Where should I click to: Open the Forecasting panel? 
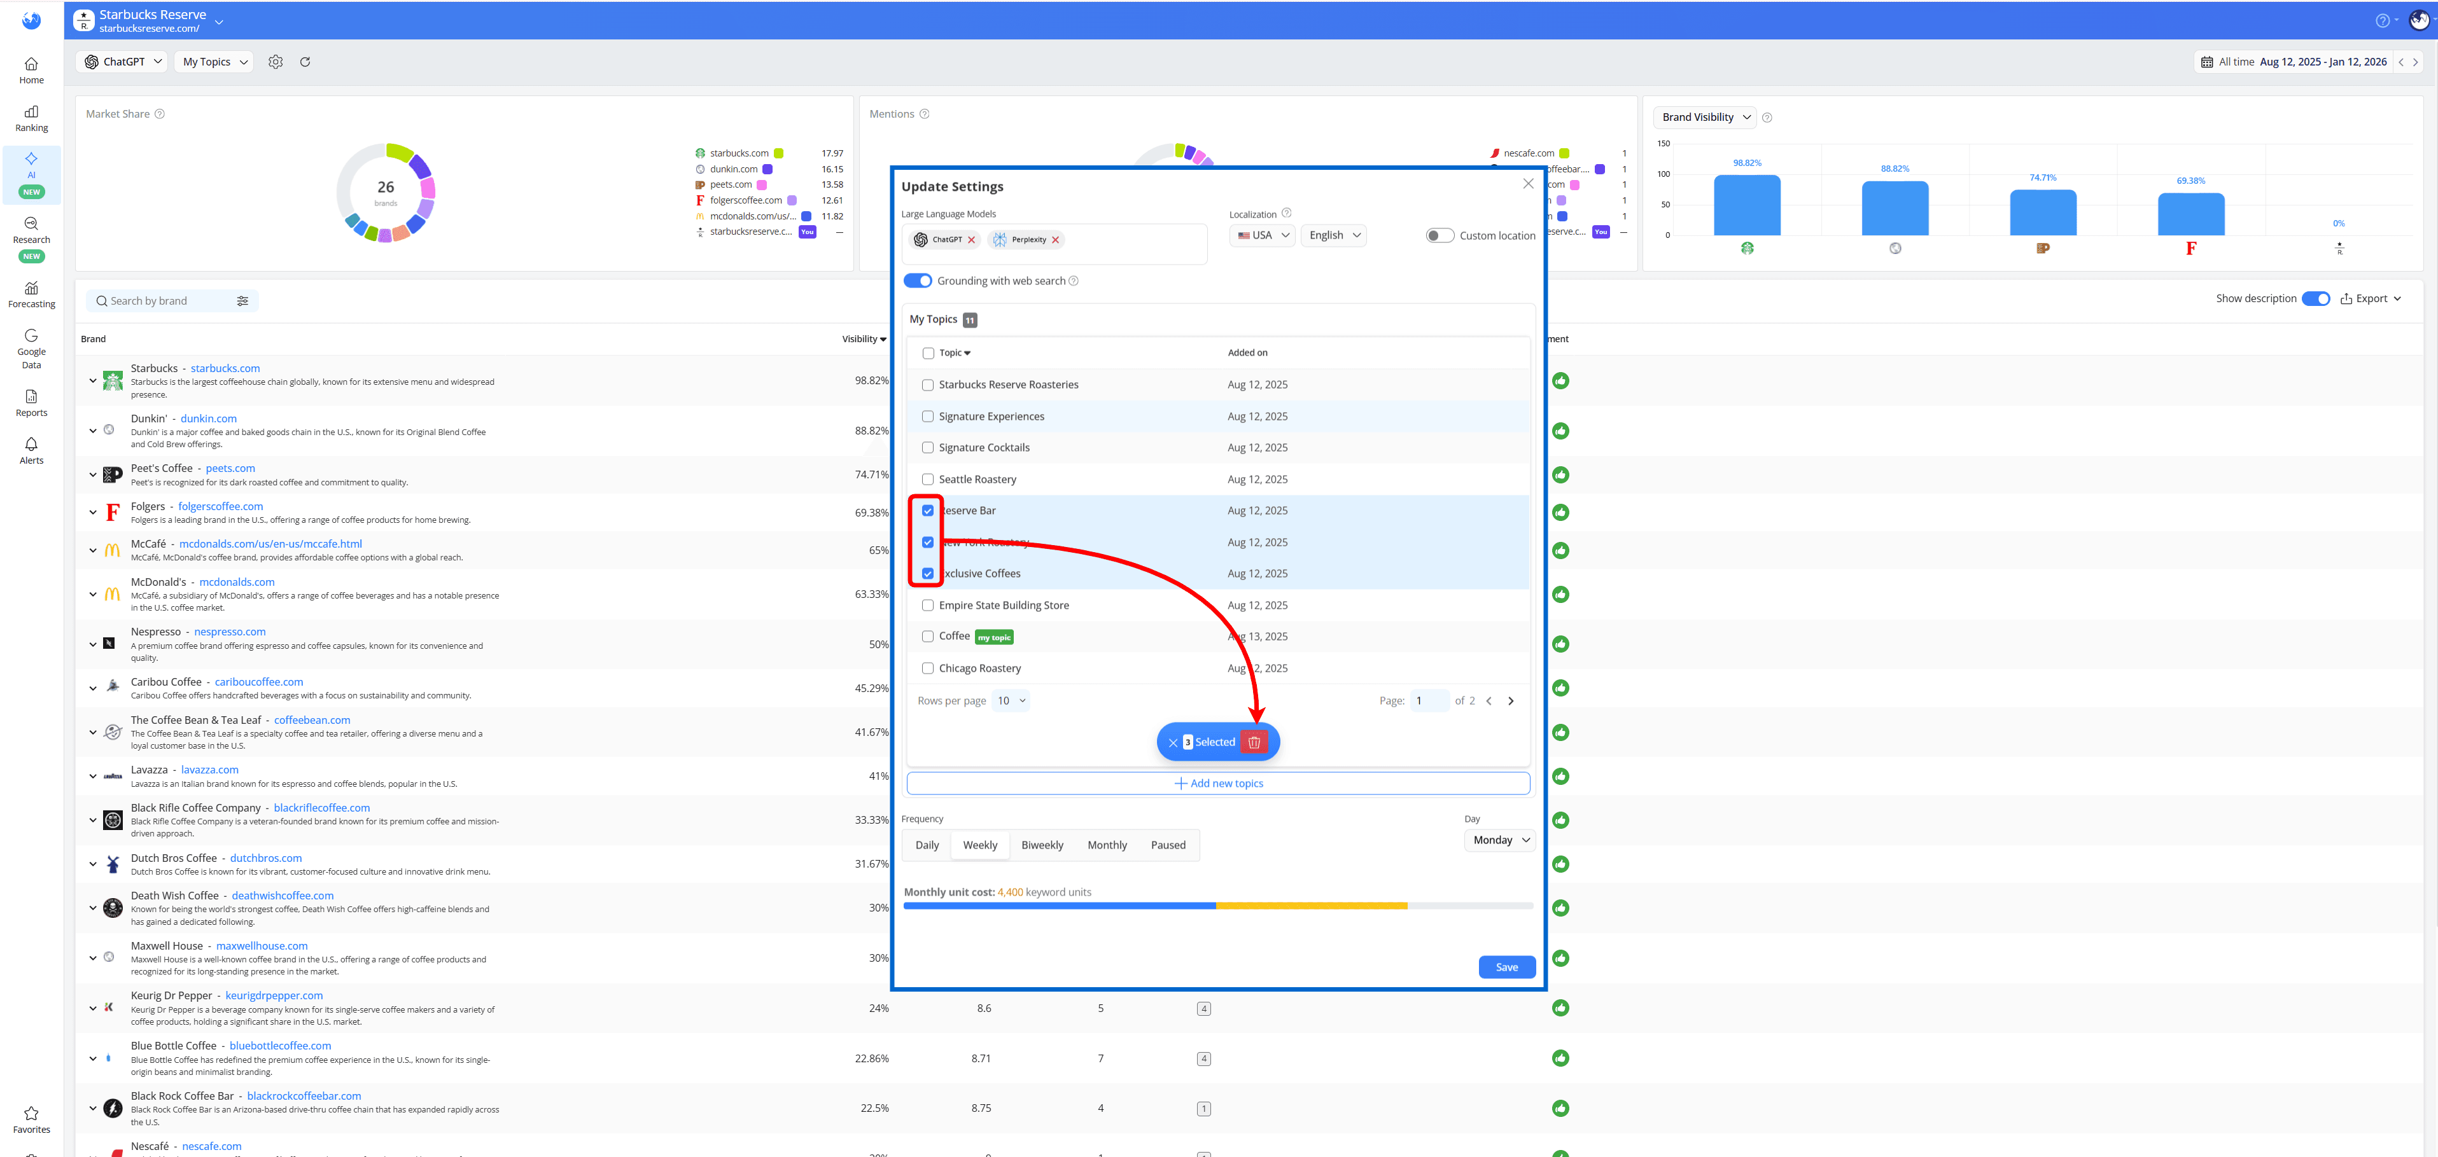31,293
